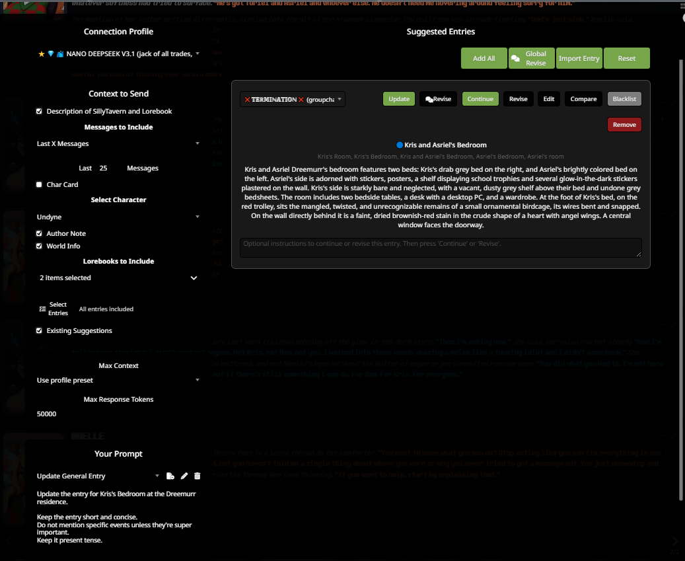The height and width of the screenshot is (561, 685).
Task: Click Global Revise button
Action: click(x=531, y=58)
